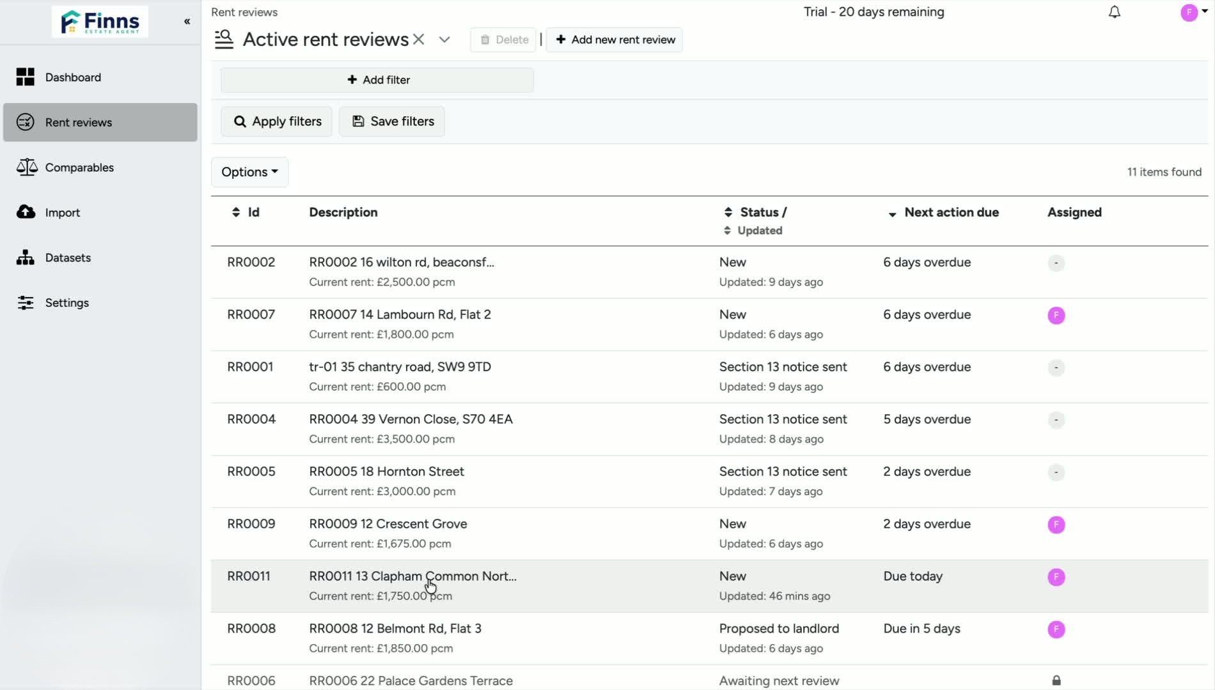Screen dimensions: 1215x690
Task: Open RR0006 22 Palace Gardens Terrace
Action: (x=411, y=681)
